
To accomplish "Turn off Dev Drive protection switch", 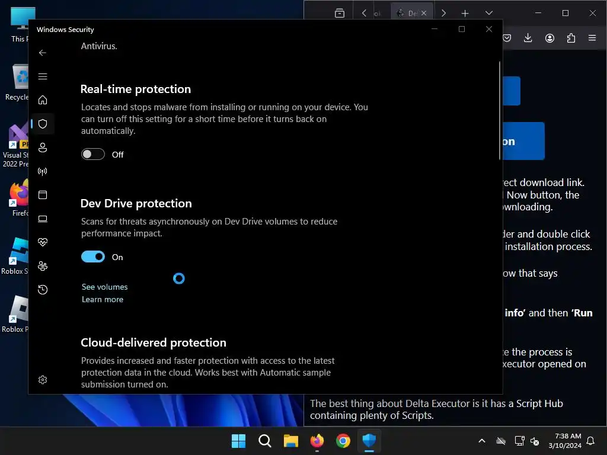I will click(93, 257).
